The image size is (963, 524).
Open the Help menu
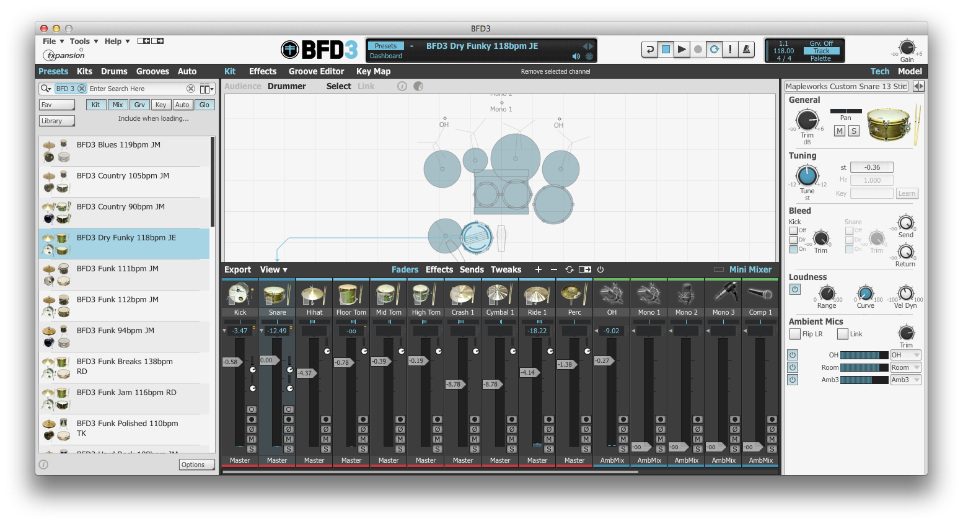pos(117,41)
